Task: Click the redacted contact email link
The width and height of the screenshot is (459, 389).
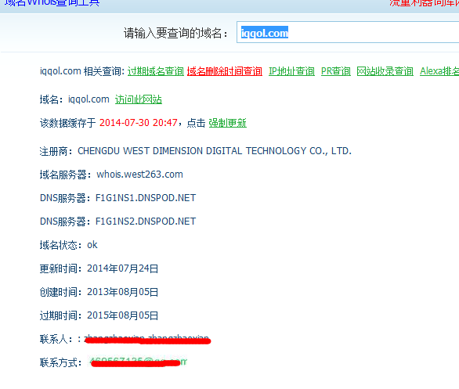Action: pyautogui.click(x=138, y=362)
